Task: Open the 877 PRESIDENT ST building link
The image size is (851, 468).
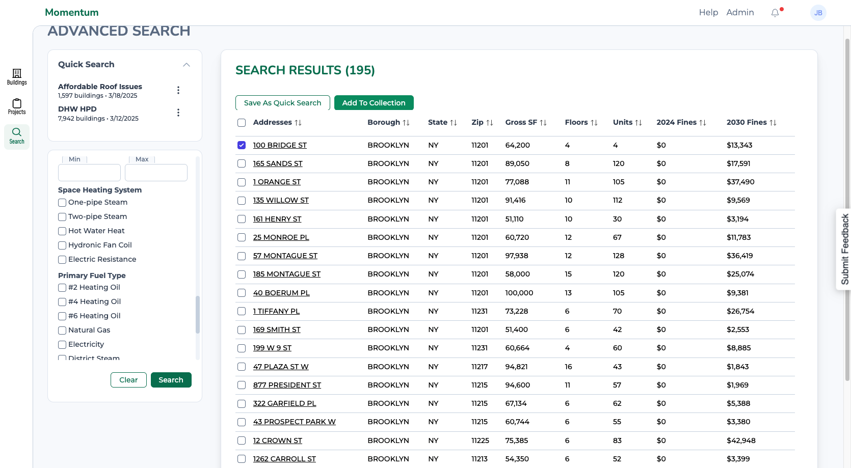Action: (287, 385)
